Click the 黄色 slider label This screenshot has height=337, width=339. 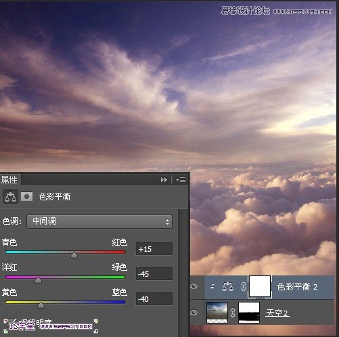(x=9, y=292)
